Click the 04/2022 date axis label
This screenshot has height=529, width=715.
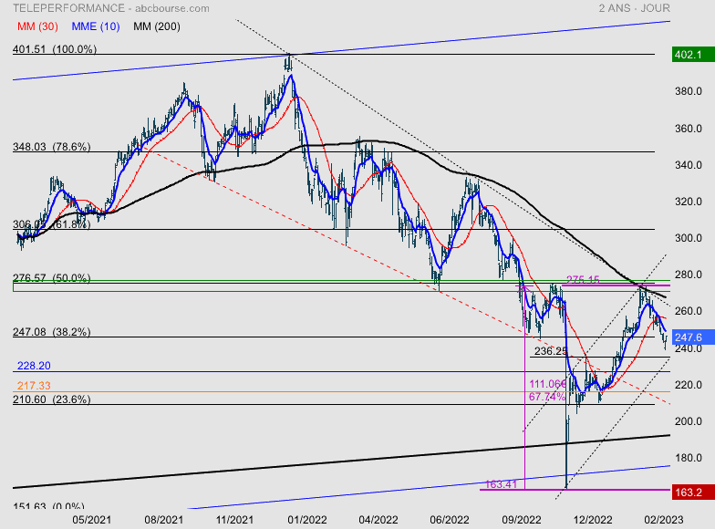tap(378, 520)
